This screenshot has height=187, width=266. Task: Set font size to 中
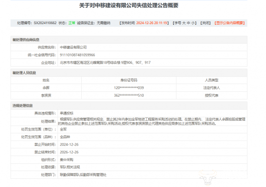coord(189,23)
